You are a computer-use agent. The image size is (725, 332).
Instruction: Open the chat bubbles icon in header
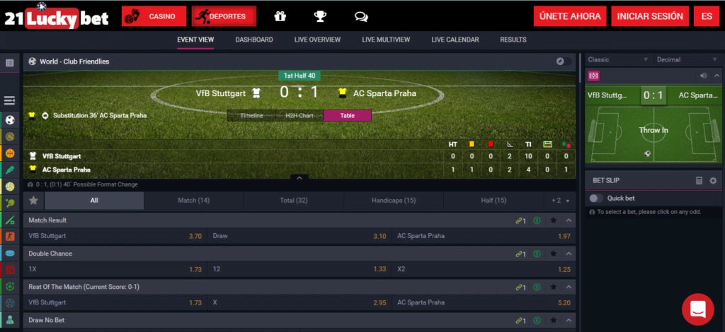tap(361, 17)
